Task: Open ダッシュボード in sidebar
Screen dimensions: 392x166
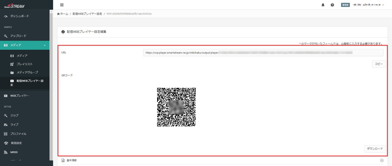Action: click(x=19, y=16)
